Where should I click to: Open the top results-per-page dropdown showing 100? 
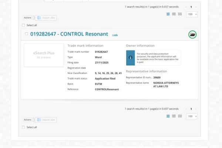(x=192, y=14)
